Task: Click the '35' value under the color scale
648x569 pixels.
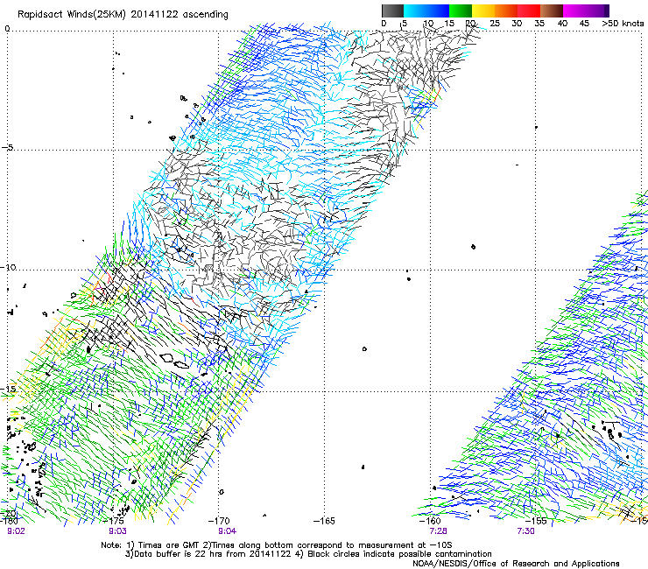Action: 539,24
